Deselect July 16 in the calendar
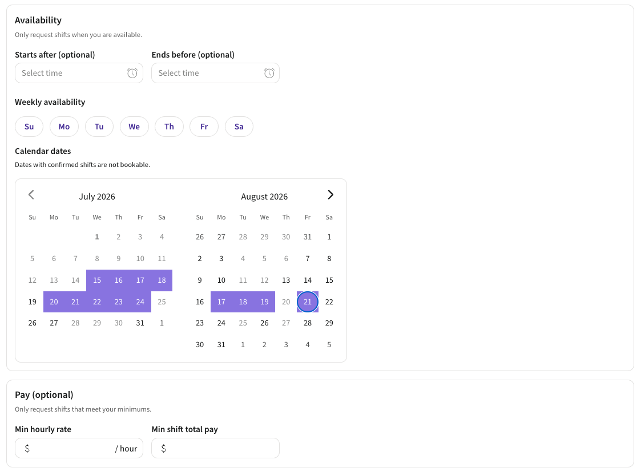The width and height of the screenshot is (641, 472). [x=119, y=280]
